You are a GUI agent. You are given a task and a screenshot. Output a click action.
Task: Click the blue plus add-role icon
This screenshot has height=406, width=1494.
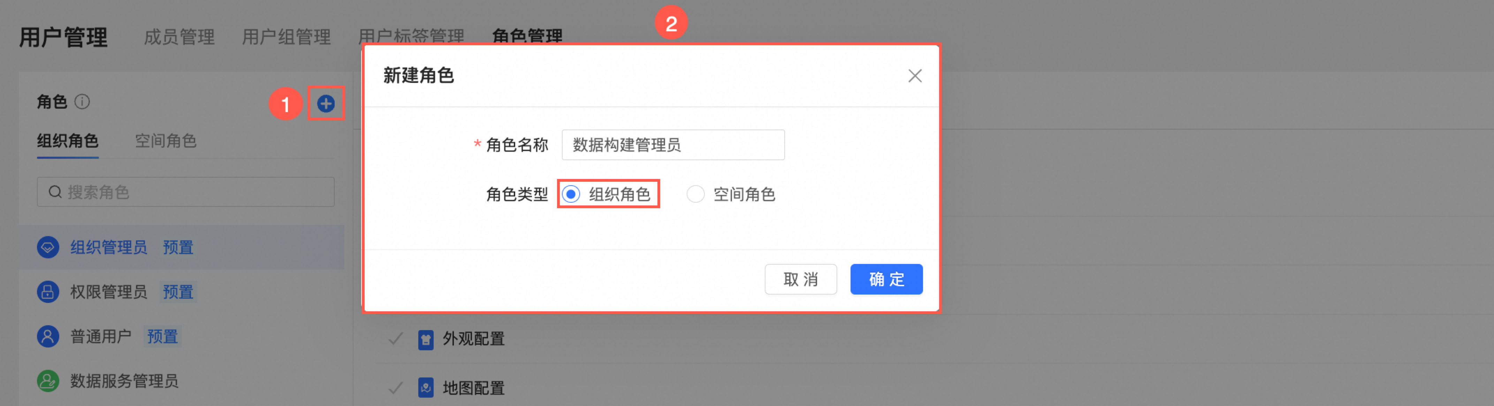point(326,104)
